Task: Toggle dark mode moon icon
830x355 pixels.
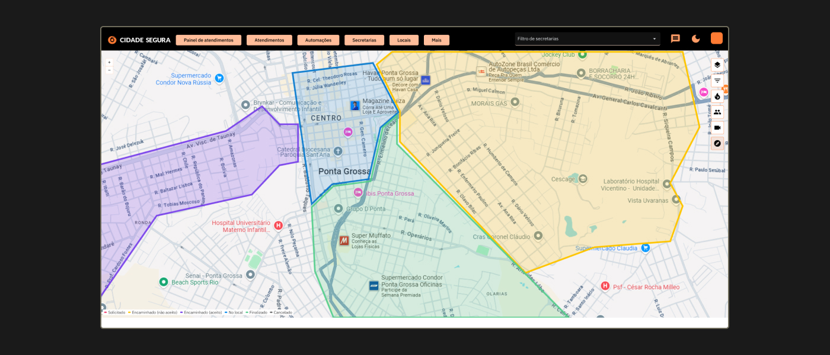Action: tap(696, 38)
